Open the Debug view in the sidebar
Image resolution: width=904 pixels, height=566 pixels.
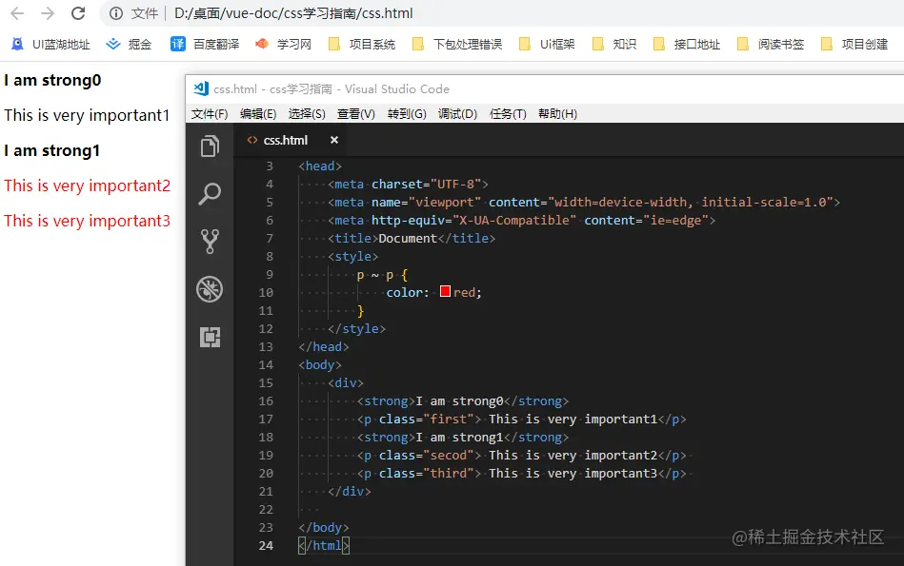coord(210,289)
